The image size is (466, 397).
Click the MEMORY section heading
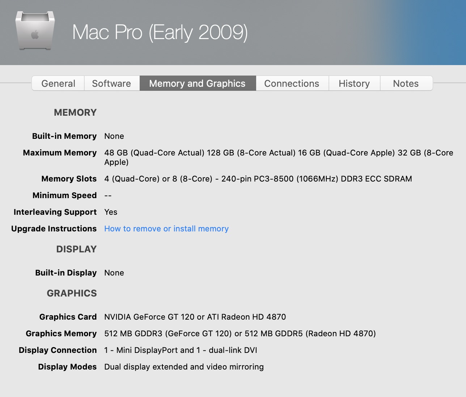coord(75,112)
